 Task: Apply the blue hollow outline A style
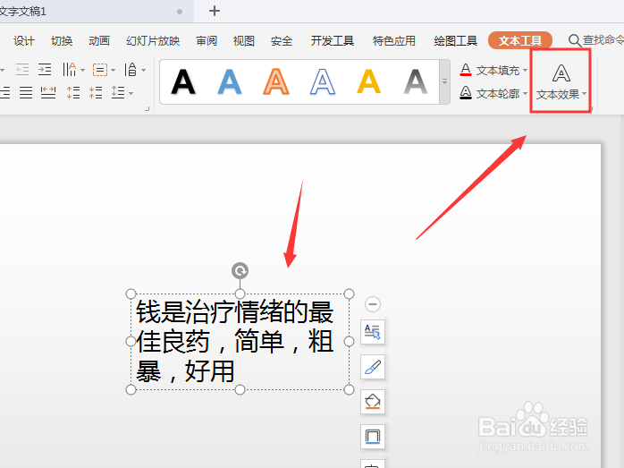323,82
